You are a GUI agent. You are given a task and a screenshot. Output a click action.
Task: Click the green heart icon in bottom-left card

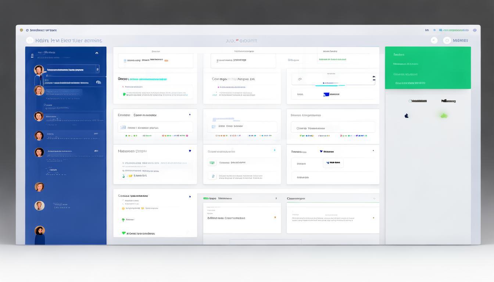click(x=124, y=233)
